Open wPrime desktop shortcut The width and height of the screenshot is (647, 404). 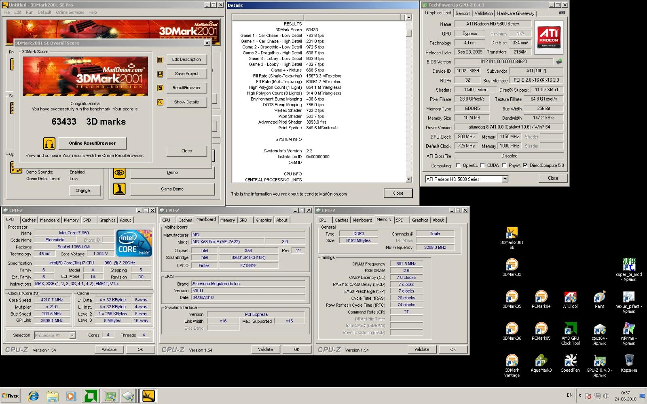(x=629, y=334)
